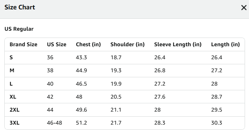Viewport: 249px width, 134px height.
Task: Click the 43.3 chest measurement cell
Action: coord(81,57)
